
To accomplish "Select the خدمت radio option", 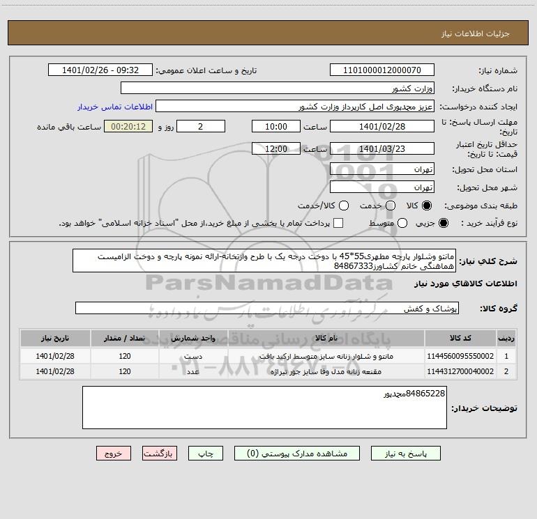I will (391, 206).
